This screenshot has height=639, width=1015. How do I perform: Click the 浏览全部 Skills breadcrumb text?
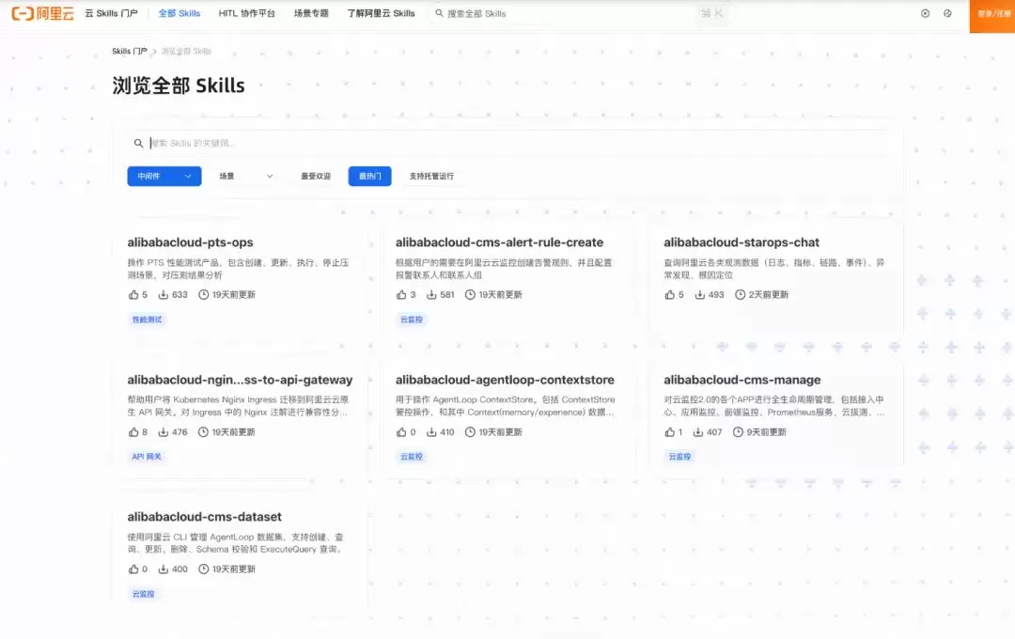(186, 51)
